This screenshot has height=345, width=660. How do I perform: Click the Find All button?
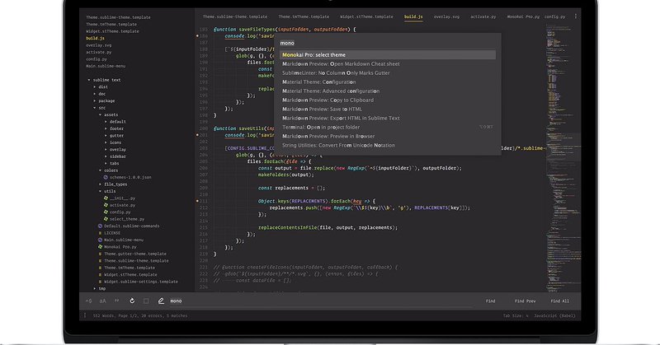click(x=559, y=301)
